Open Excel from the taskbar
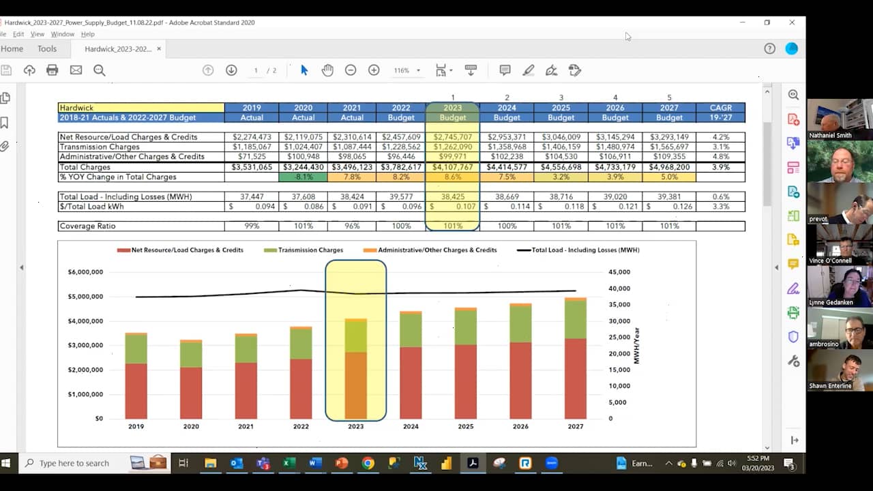 point(289,463)
